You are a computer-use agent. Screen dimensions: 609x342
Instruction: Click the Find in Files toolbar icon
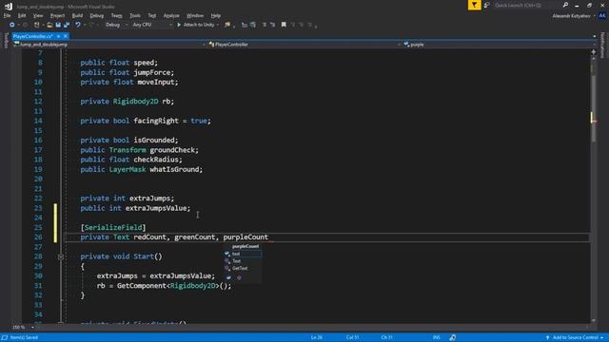tap(227, 25)
